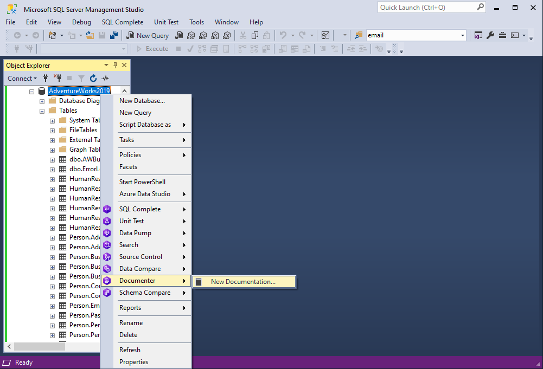Open the Policies submenu
Image resolution: width=543 pixels, height=369 pixels.
click(146, 155)
